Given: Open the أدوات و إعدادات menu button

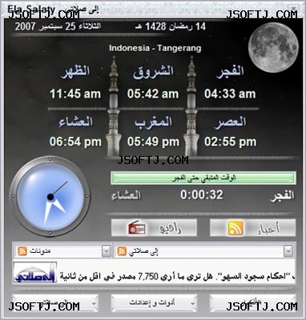Looking at the screenshot, I should click(x=154, y=303).
